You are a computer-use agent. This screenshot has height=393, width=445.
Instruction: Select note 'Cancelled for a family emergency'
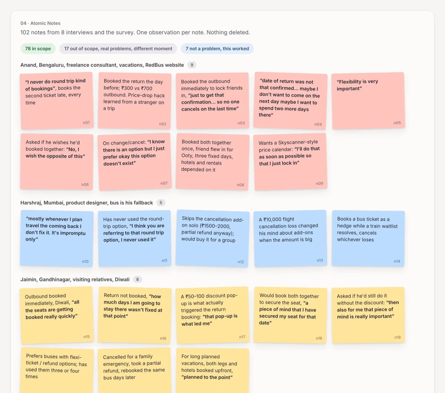pos(135,370)
